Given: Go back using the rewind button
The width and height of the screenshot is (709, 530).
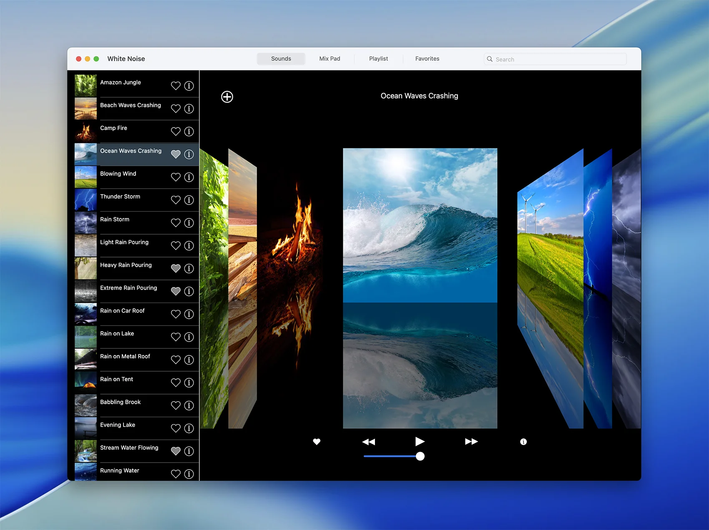Looking at the screenshot, I should tap(368, 442).
